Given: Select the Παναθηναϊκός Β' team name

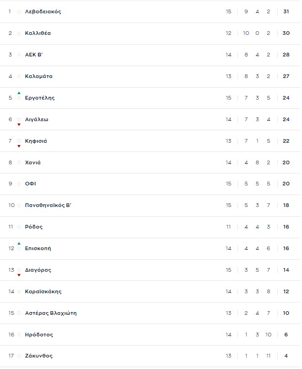Looking at the screenshot, I should 48,206.
